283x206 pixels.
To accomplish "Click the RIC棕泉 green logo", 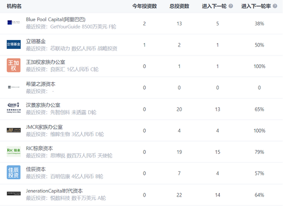I will (14, 151).
